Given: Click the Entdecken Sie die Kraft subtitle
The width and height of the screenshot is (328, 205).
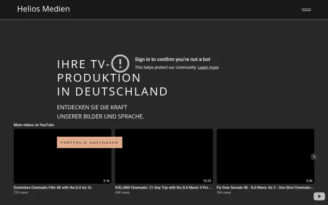Looking at the screenshot, I should 101,112.
